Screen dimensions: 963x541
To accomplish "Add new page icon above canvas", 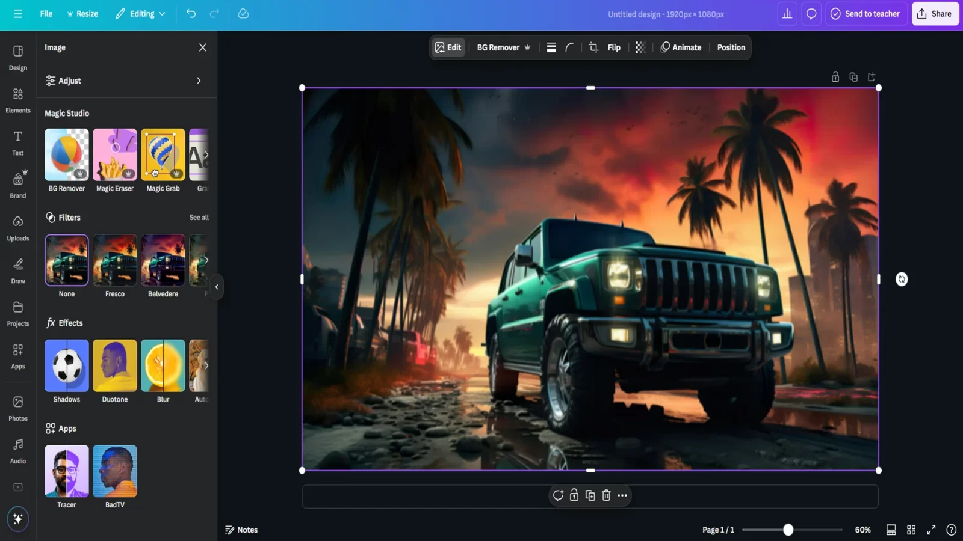I will point(872,77).
